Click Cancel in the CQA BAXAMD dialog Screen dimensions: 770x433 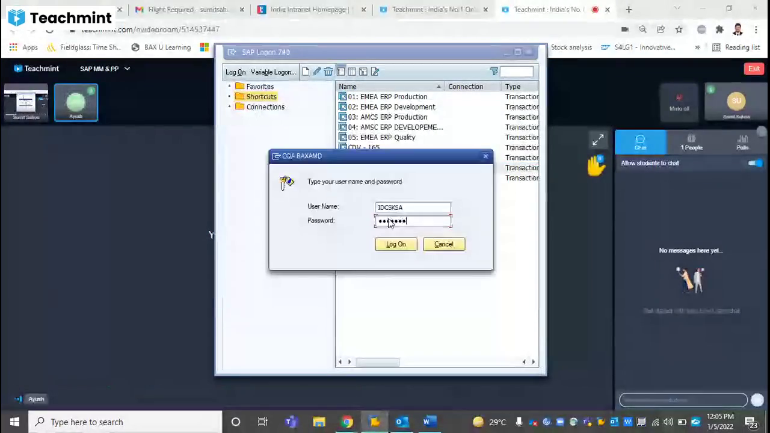coord(444,244)
